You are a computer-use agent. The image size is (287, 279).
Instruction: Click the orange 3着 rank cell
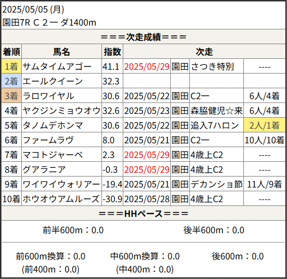pos(11,95)
